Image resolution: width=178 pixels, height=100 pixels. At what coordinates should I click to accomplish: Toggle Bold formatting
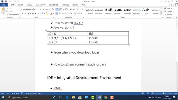pos(23,14)
